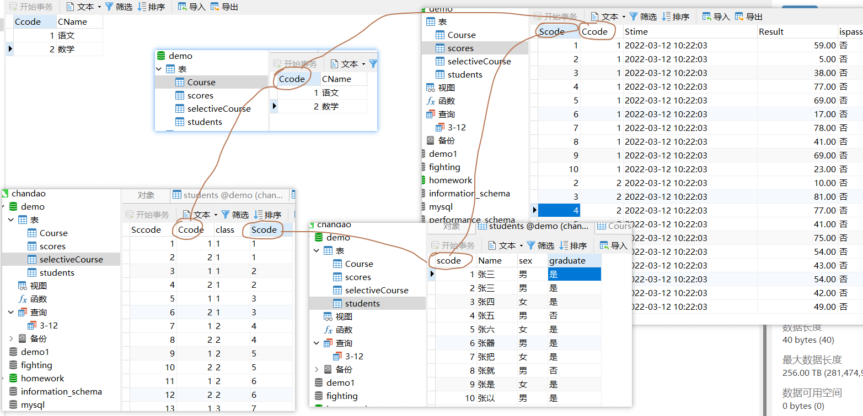
Task: Select 视图 views node in scores window tree
Action: [x=441, y=88]
